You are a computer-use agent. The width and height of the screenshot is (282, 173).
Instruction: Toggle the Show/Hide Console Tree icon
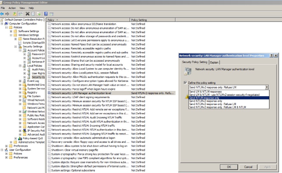(x=20, y=14)
